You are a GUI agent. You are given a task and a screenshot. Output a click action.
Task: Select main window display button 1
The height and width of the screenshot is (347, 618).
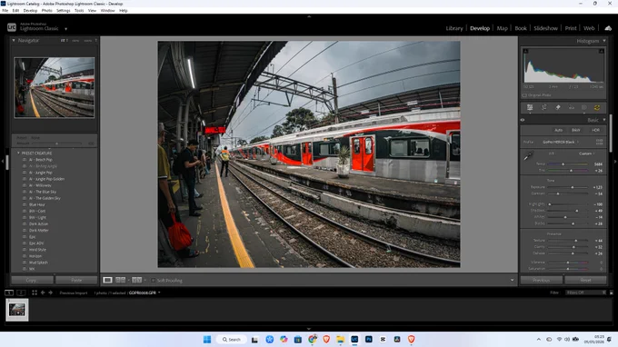(x=9, y=292)
